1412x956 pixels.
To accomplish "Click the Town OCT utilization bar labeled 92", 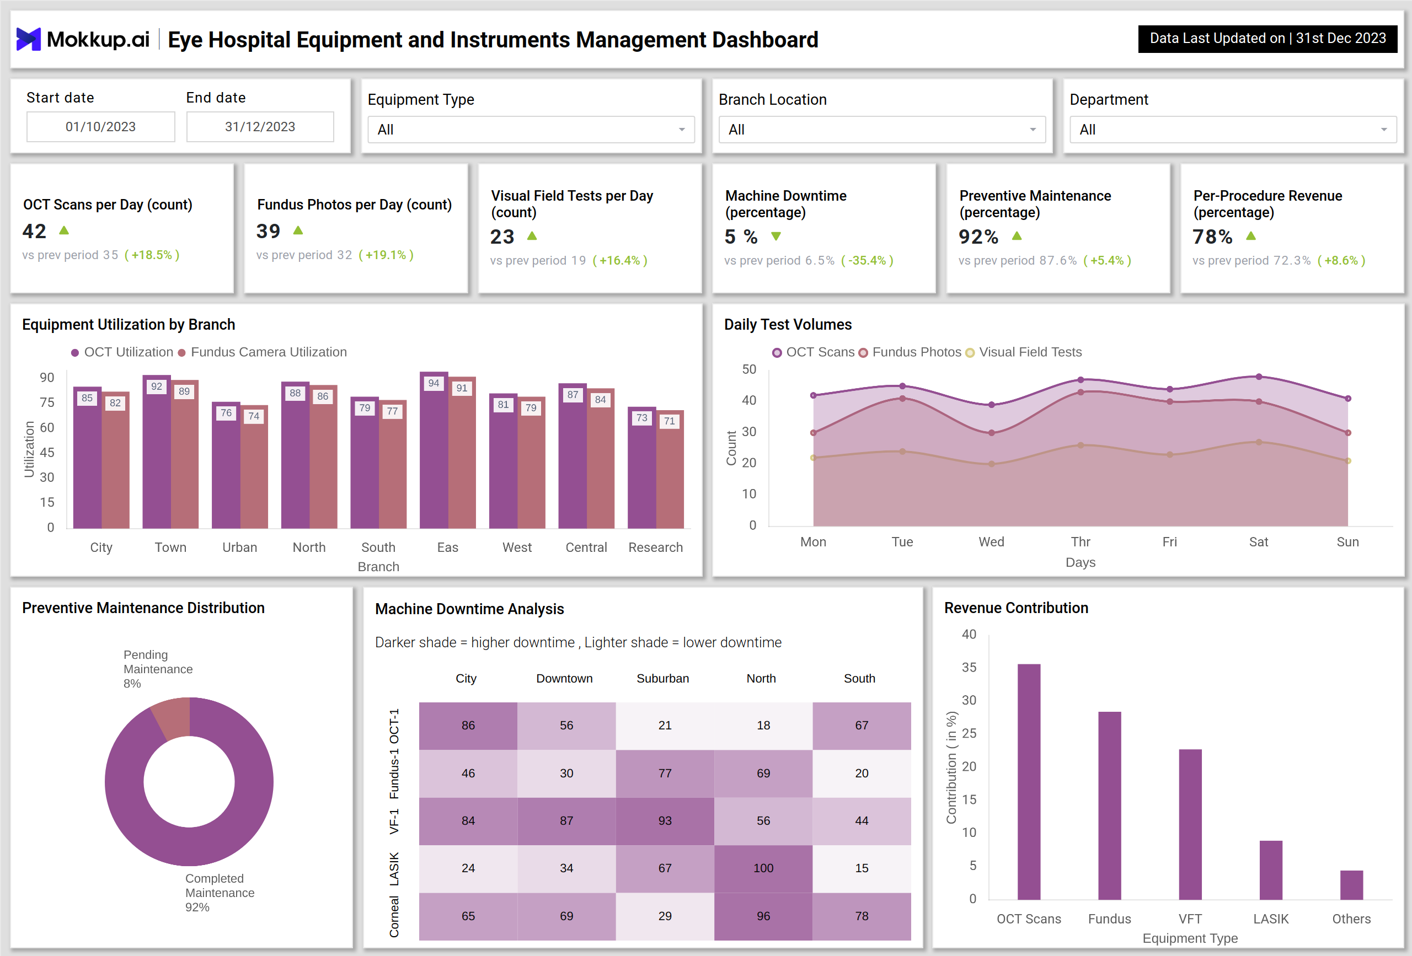I will (157, 452).
